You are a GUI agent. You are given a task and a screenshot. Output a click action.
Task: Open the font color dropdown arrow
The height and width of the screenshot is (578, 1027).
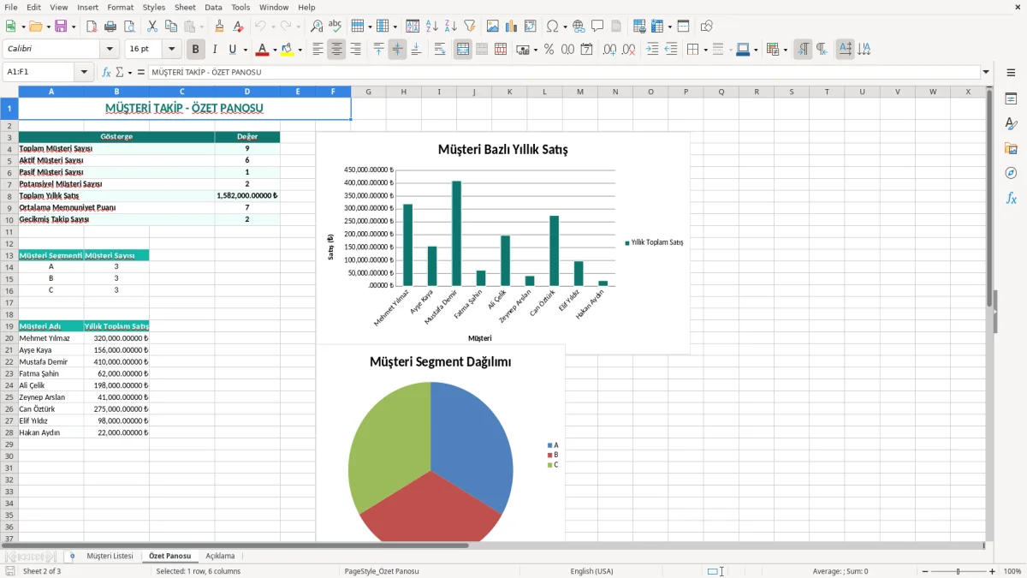[x=274, y=50]
